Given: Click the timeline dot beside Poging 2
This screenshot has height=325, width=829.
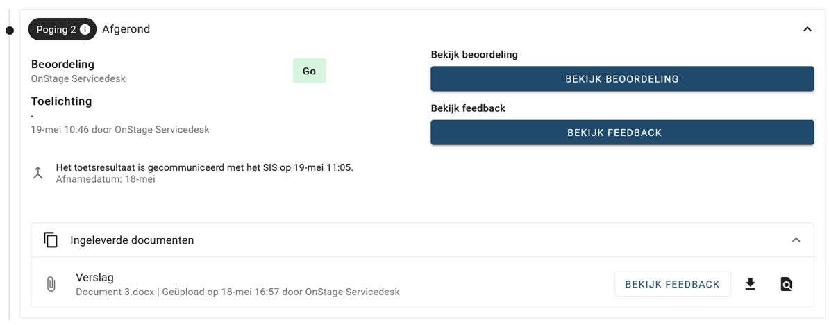Looking at the screenshot, I should [10, 30].
